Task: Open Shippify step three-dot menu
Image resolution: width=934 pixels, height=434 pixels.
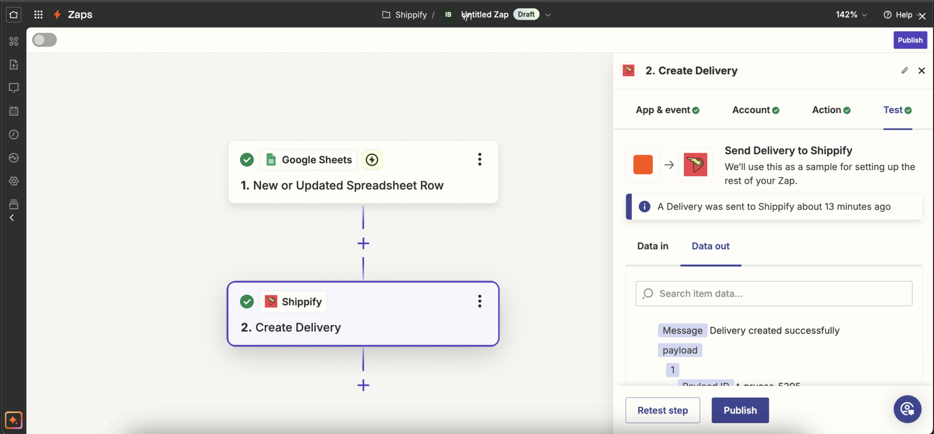Action: point(479,301)
